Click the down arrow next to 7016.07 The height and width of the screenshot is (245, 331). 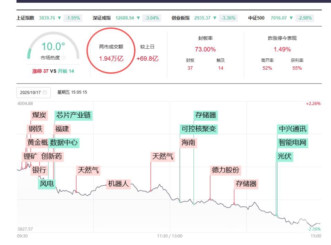[x=291, y=18]
